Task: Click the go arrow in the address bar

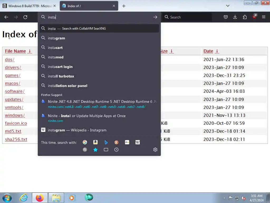Action: 155,17
